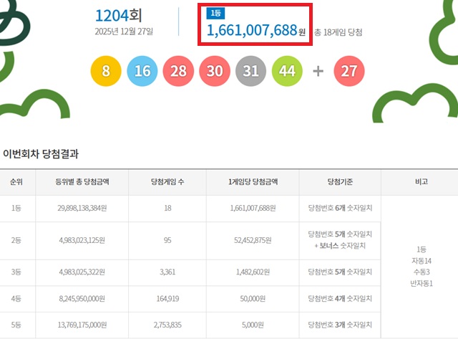458x339 pixels.
Task: Click the 비고 column header
Action: (420, 182)
